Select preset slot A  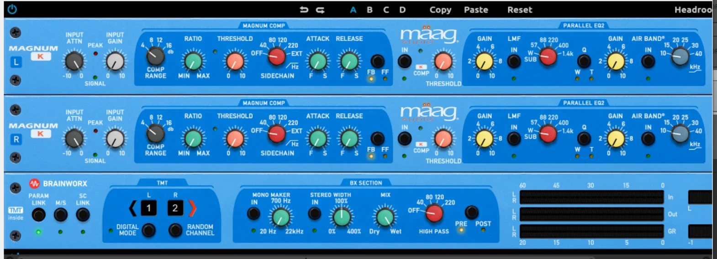tap(353, 10)
